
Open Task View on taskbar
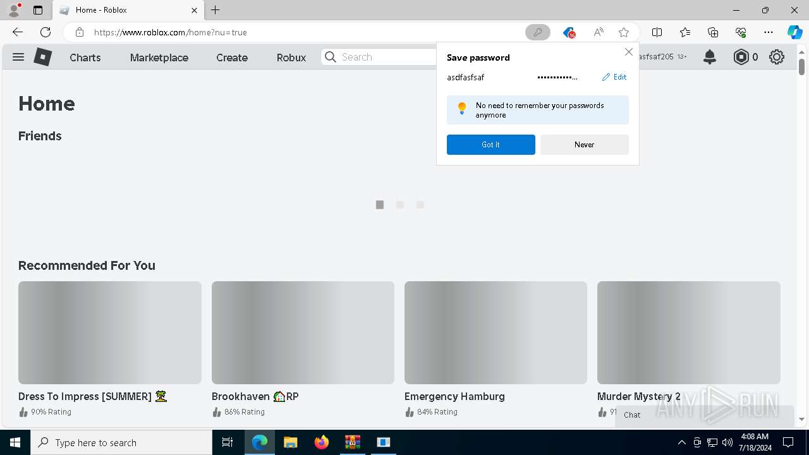point(228,442)
